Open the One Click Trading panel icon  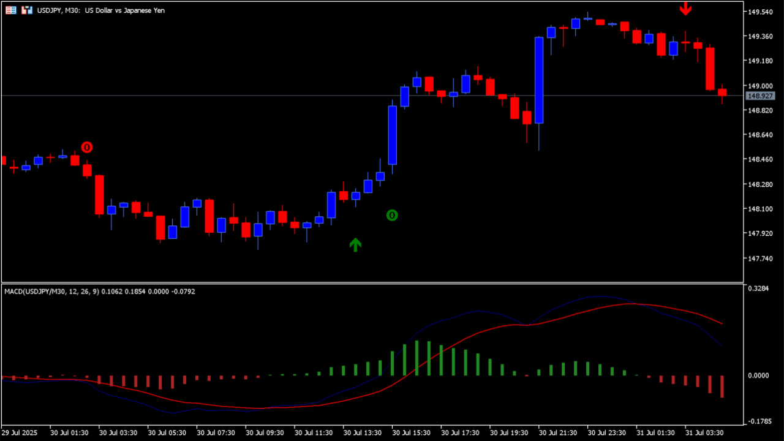point(27,10)
